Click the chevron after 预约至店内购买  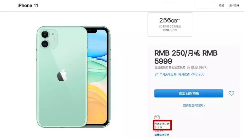click(x=204, y=106)
